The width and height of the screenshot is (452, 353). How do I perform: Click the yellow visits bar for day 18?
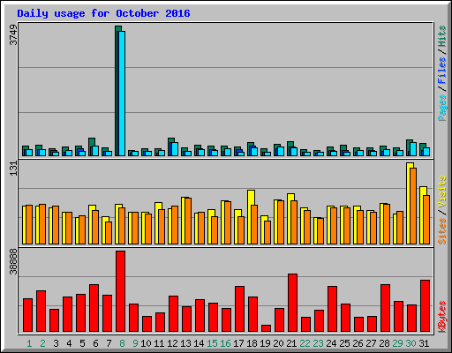pos(250,217)
